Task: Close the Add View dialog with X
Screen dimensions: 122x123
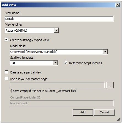Action: 118,5
